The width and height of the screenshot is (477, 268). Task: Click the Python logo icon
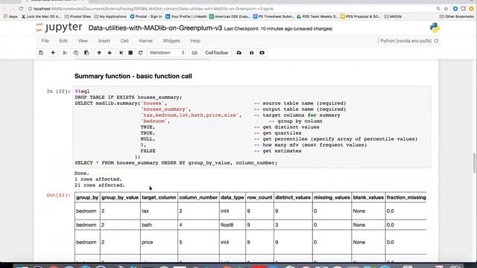pos(435,28)
